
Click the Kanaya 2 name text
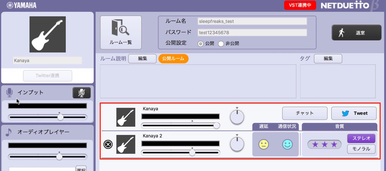point(153,136)
